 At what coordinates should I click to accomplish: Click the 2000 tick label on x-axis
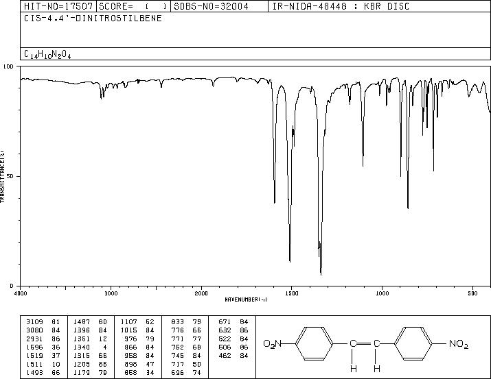point(201,293)
